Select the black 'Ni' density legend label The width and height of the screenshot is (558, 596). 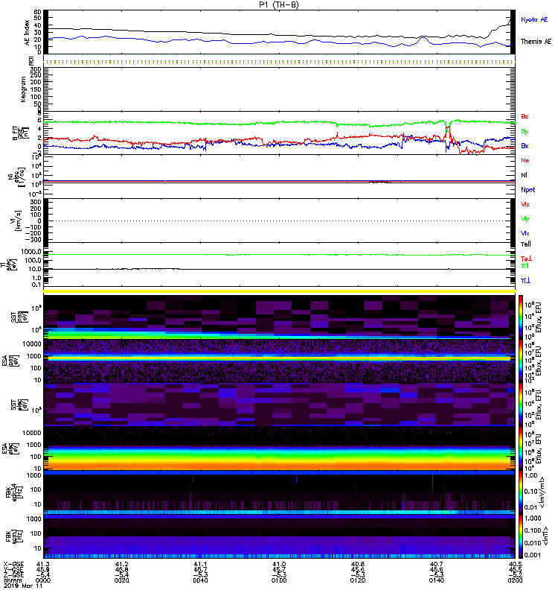(525, 175)
